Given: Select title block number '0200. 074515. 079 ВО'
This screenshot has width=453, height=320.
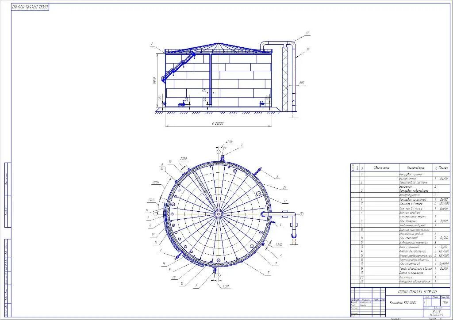Looking at the screenshot, I should click(418, 291).
